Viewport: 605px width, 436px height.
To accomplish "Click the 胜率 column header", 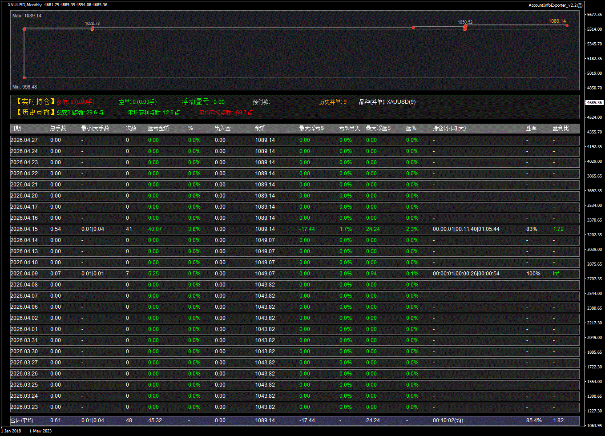I will (x=531, y=129).
